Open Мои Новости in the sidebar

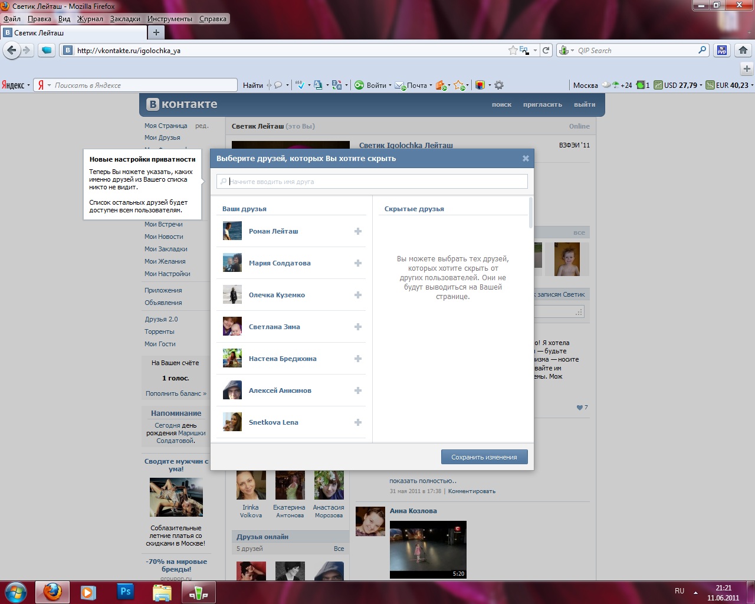pyautogui.click(x=164, y=237)
